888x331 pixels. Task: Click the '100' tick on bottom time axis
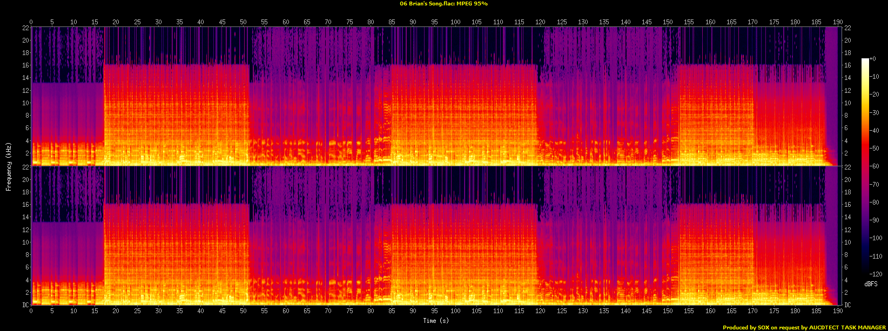pos(455,310)
